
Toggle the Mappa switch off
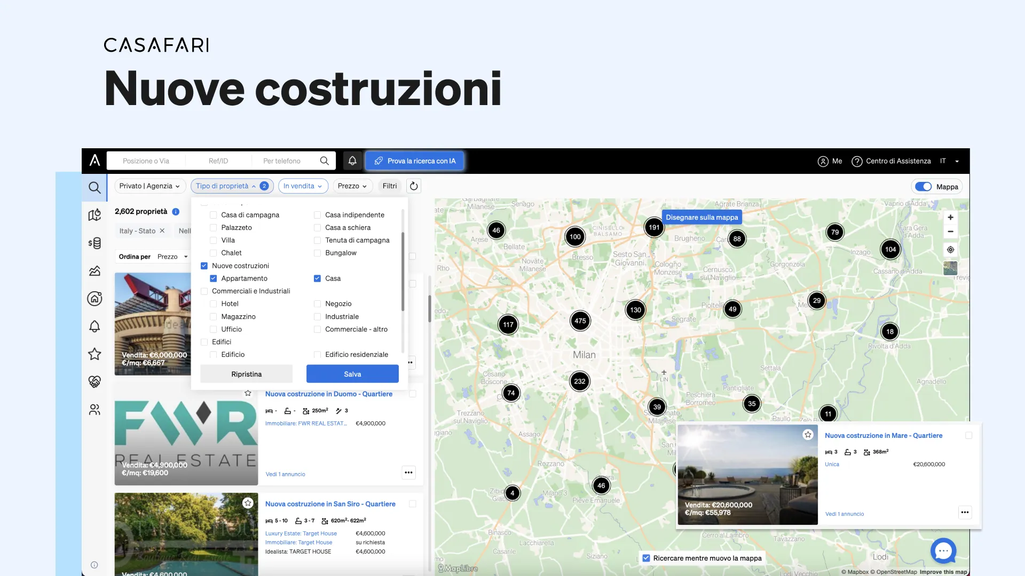(923, 187)
